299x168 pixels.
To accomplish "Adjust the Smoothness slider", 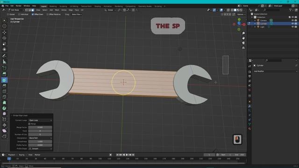I will (40, 141).
